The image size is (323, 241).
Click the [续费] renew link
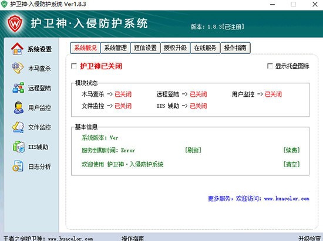point(291,150)
